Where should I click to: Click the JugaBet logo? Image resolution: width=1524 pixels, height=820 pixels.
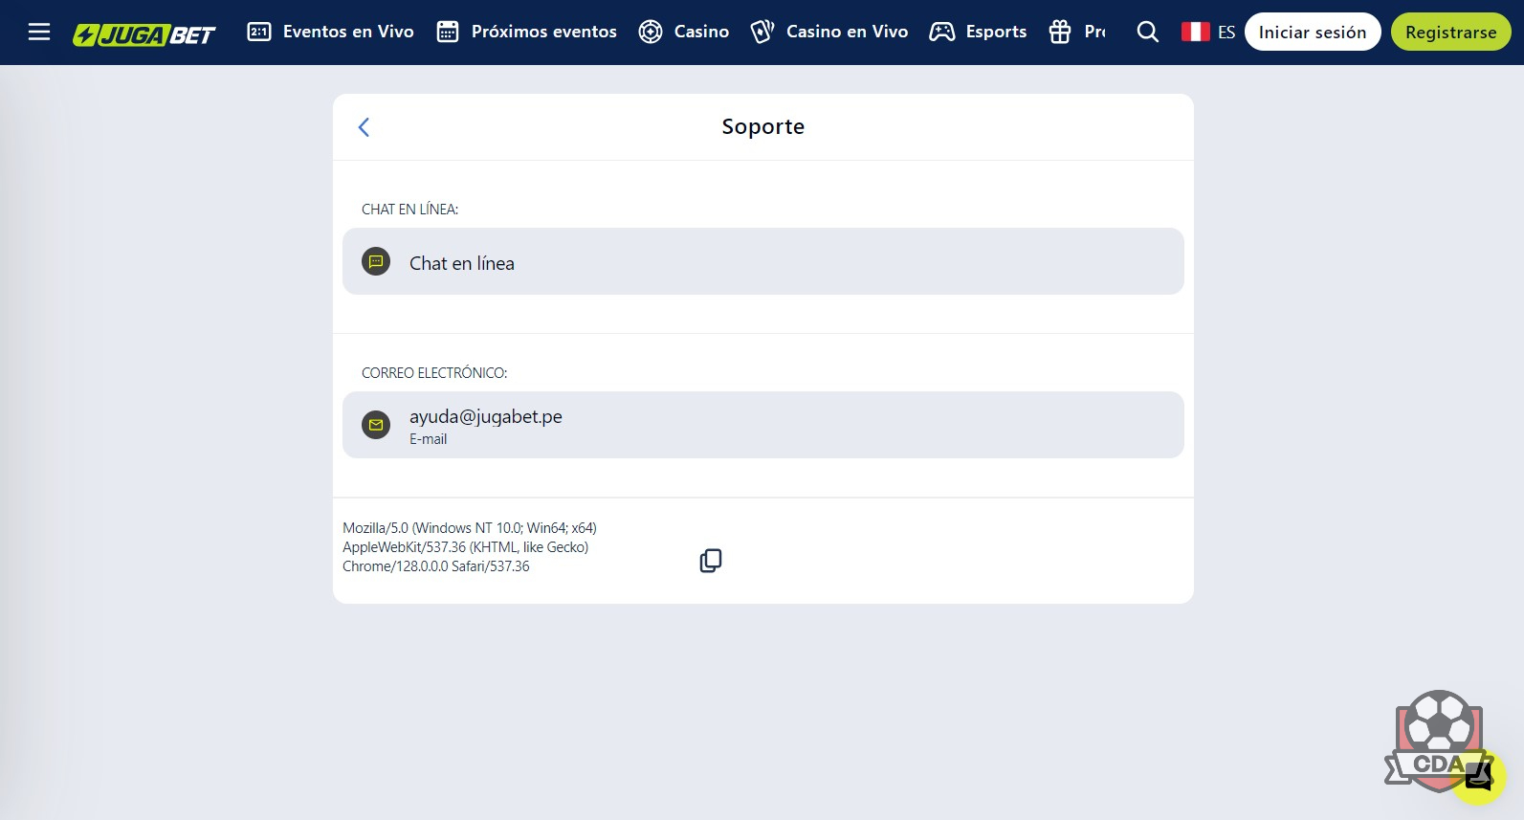pyautogui.click(x=144, y=35)
